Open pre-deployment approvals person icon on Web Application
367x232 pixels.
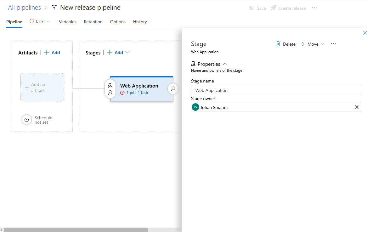(110, 93)
